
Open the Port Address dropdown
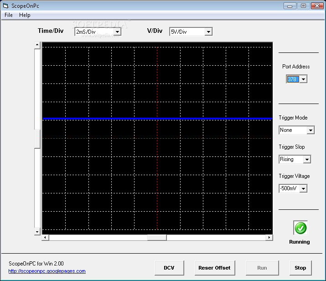coord(304,79)
